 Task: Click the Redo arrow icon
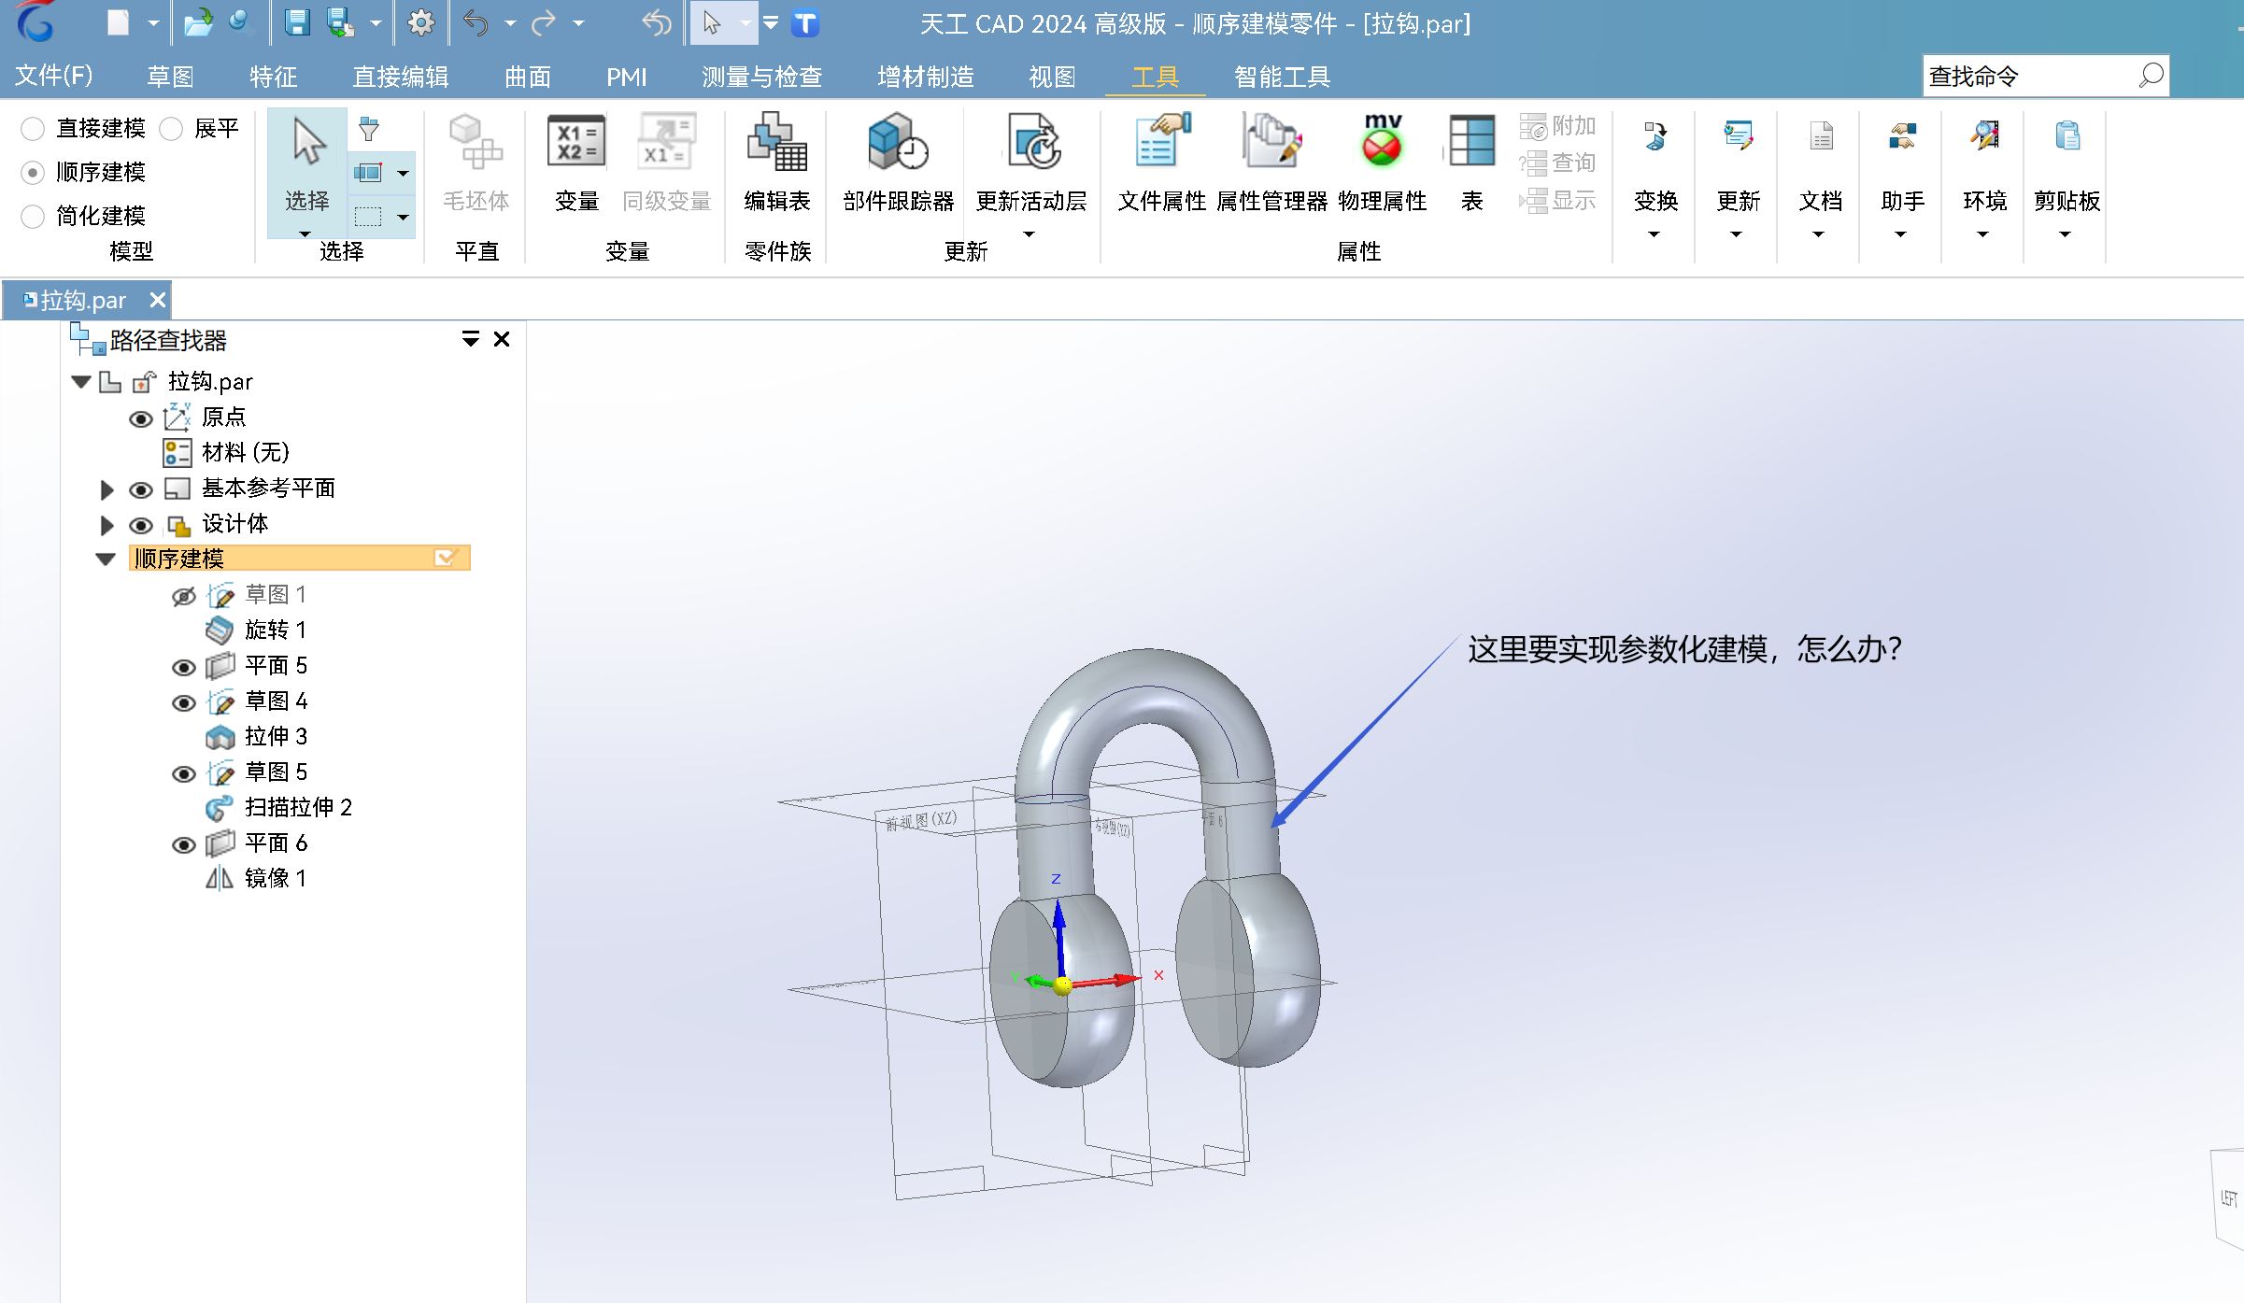pos(544,22)
